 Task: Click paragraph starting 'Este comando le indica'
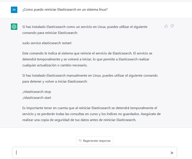click(87, 59)
